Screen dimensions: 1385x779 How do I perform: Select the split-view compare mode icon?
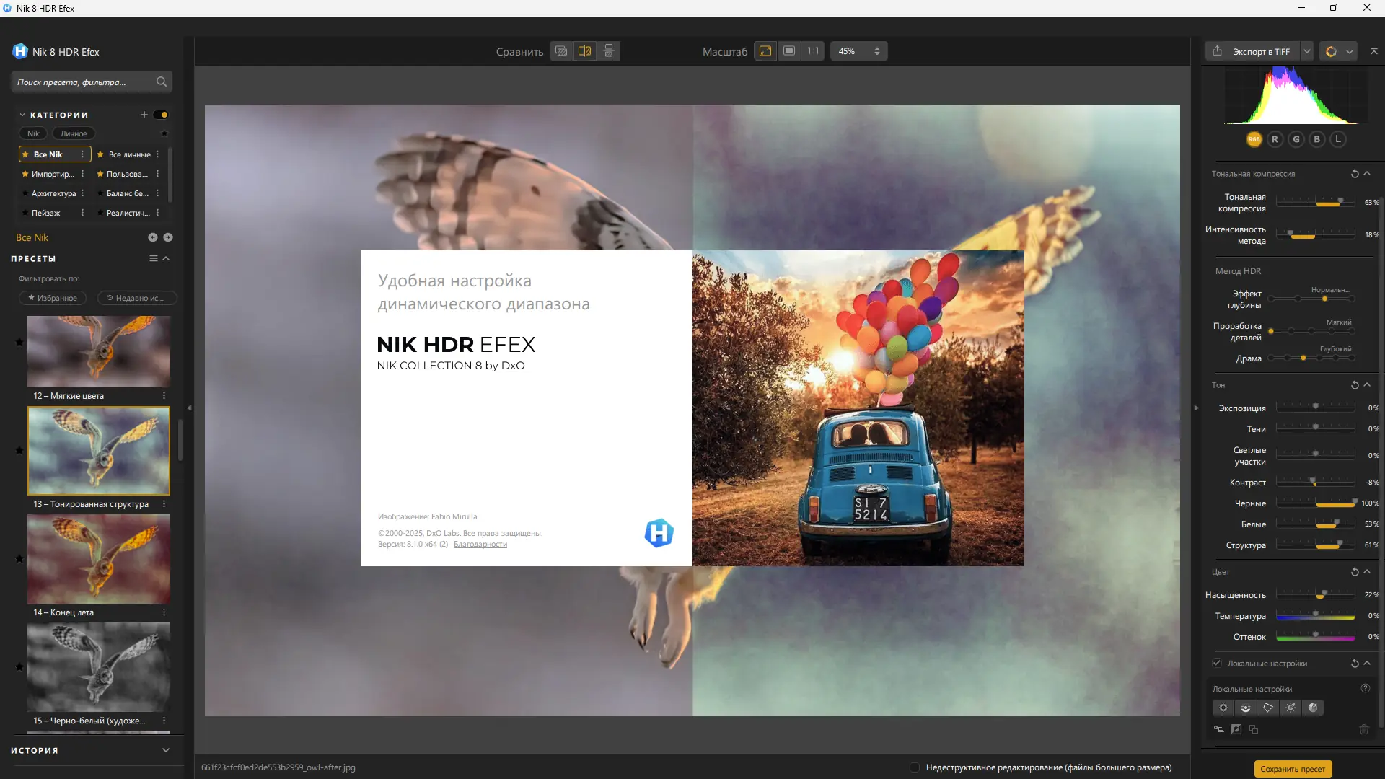point(585,51)
